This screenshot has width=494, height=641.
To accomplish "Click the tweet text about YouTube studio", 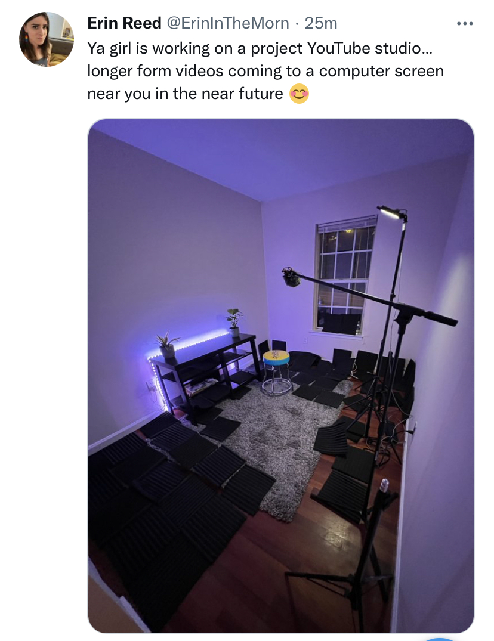I will pyautogui.click(x=265, y=71).
